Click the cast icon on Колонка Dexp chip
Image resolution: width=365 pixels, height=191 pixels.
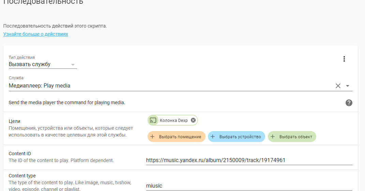[x=153, y=120]
